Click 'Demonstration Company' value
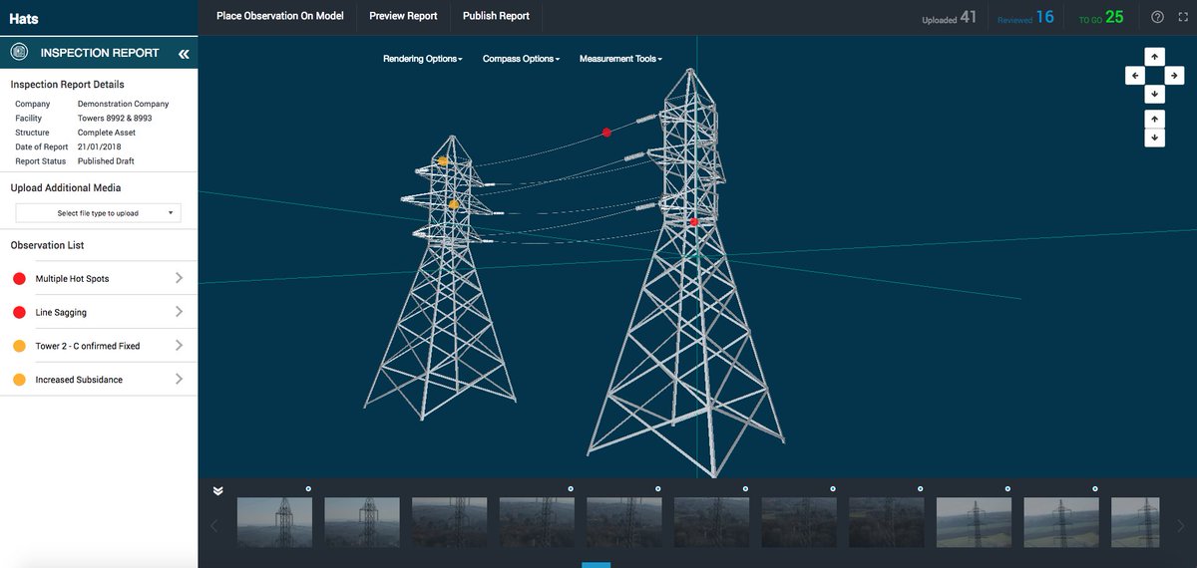Viewport: 1197px width, 568px height. coord(123,104)
